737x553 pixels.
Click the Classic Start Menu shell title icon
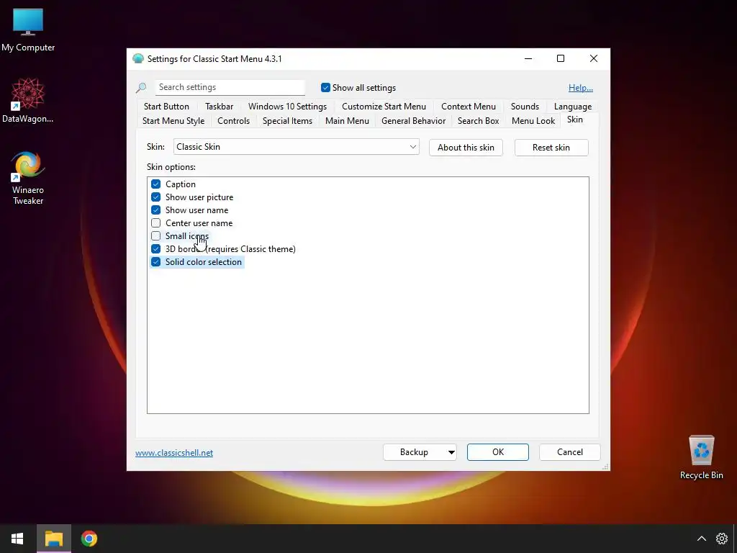pyautogui.click(x=138, y=59)
